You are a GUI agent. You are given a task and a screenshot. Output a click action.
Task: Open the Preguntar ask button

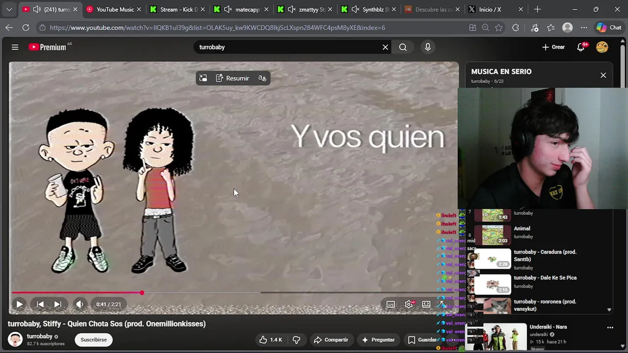point(378,340)
